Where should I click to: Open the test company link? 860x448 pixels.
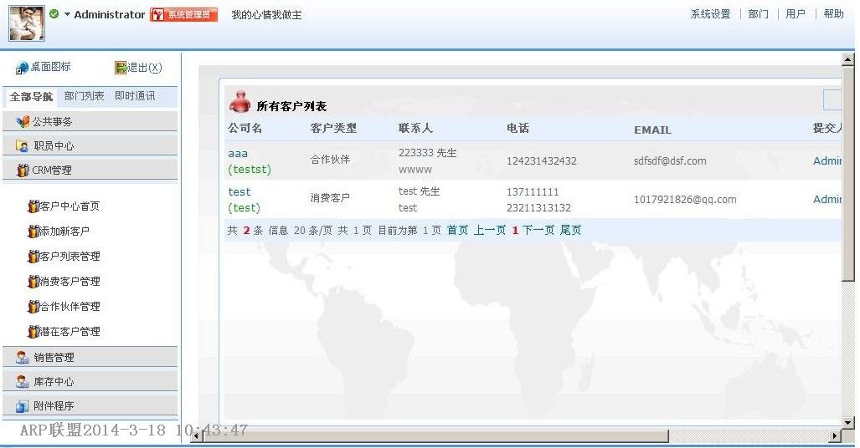coord(239,192)
